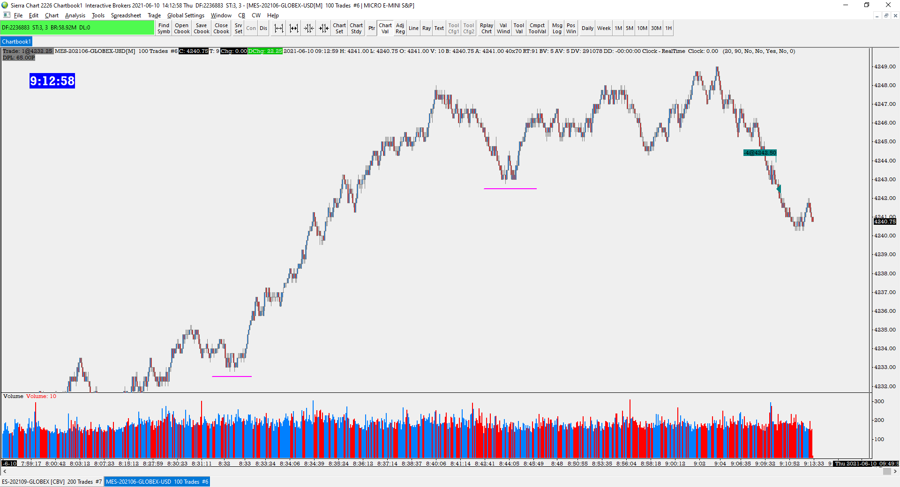Minimize the inner chart window
This screenshot has width=900, height=487.
[877, 15]
